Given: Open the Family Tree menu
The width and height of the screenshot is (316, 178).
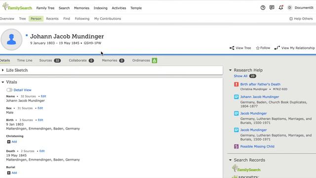Looking at the screenshot, I should click(45, 8).
